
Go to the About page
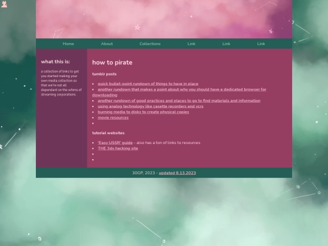point(107,44)
